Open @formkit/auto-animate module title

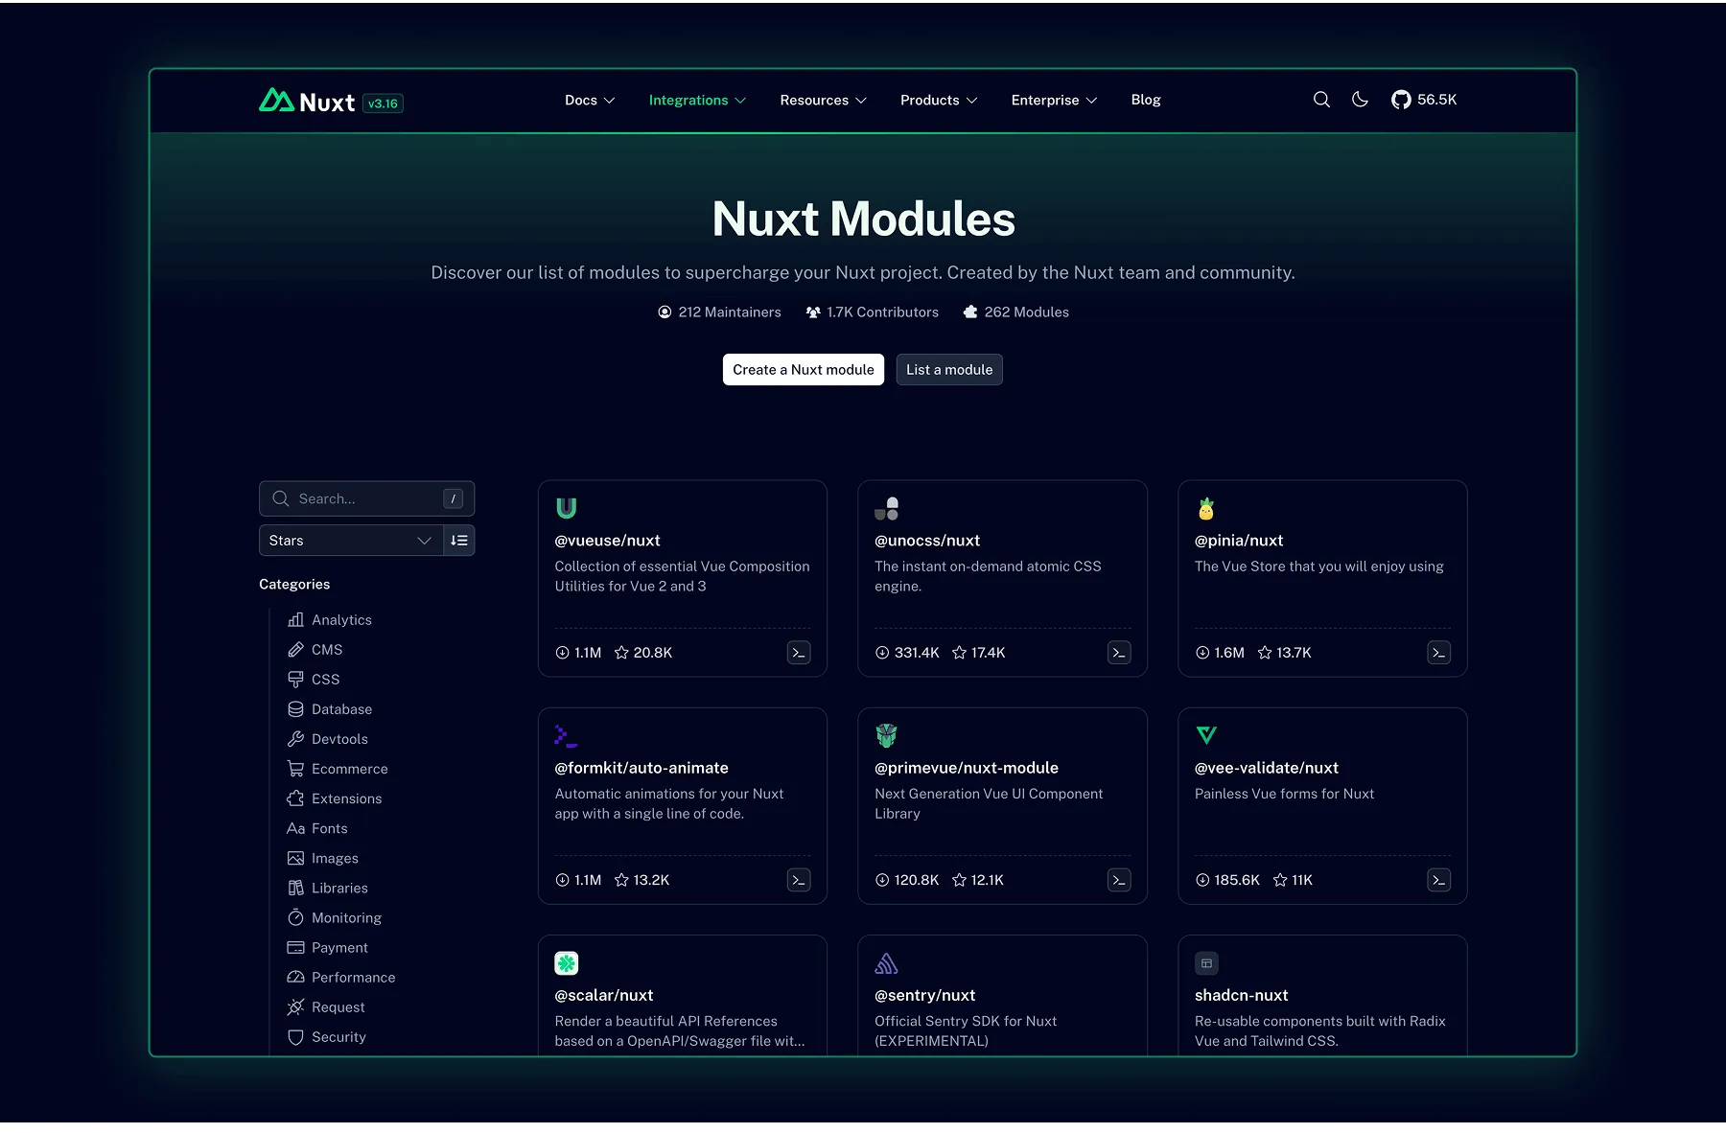pyautogui.click(x=641, y=768)
